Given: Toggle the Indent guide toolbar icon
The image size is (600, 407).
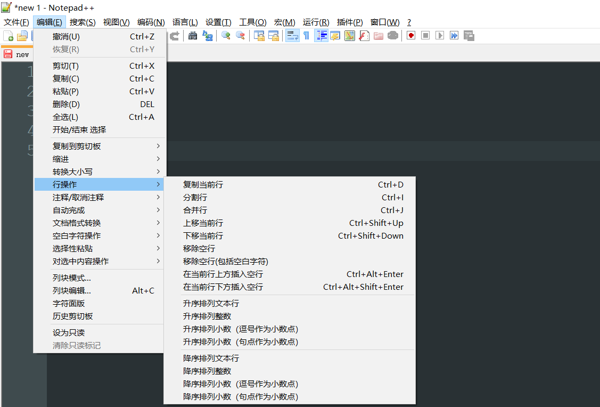Looking at the screenshot, I should point(321,36).
